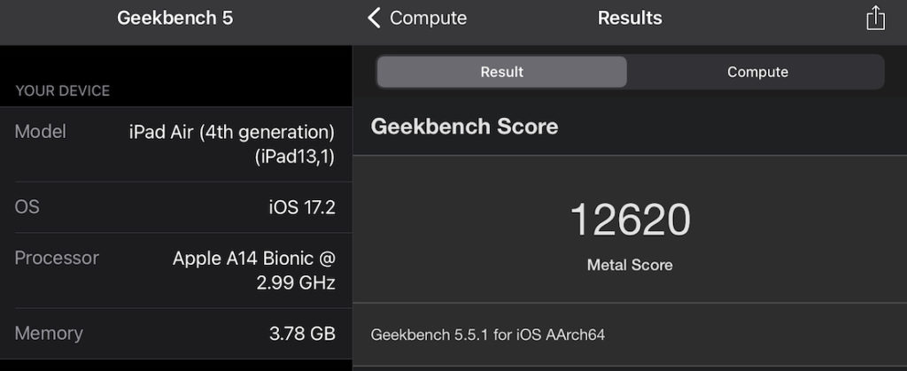Click the Geekbench 5 title
Image resolution: width=907 pixels, height=371 pixels.
(x=175, y=18)
